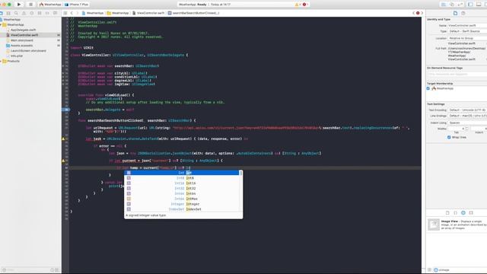Screen dimensions: 487x274
Task: Choose Integer from autocomplete list
Action: [183, 204]
